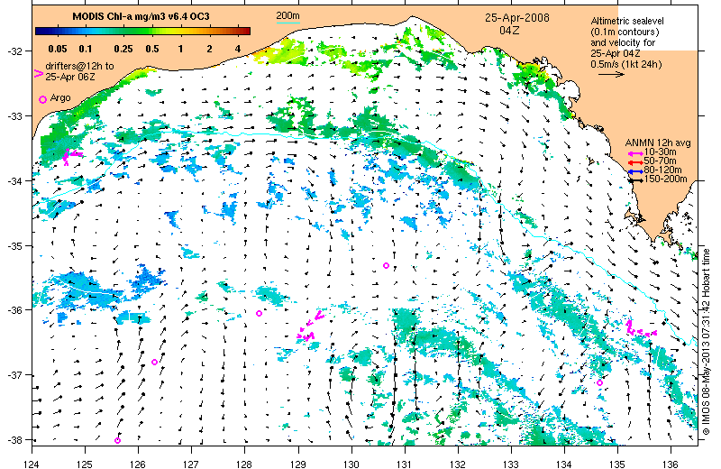The width and height of the screenshot is (721, 469).
Task: Click the 'drifters@12h to' legend text
Action: pyautogui.click(x=79, y=66)
